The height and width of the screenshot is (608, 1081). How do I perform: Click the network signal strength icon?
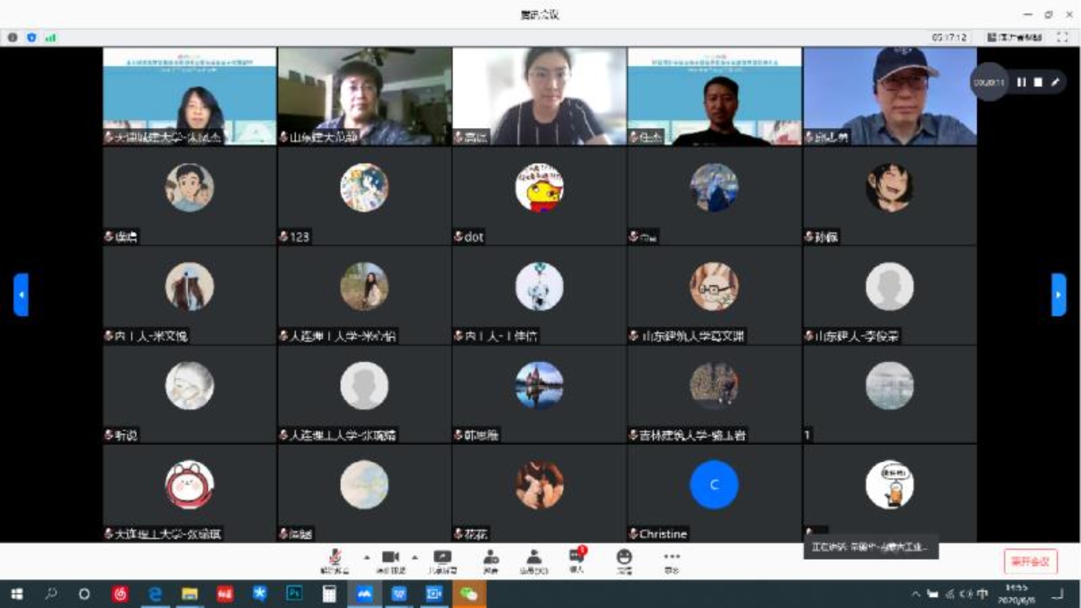51,37
